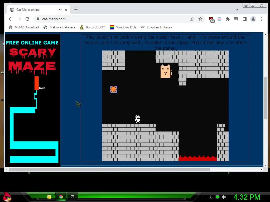Go back with the browser back arrow

point(11,19)
